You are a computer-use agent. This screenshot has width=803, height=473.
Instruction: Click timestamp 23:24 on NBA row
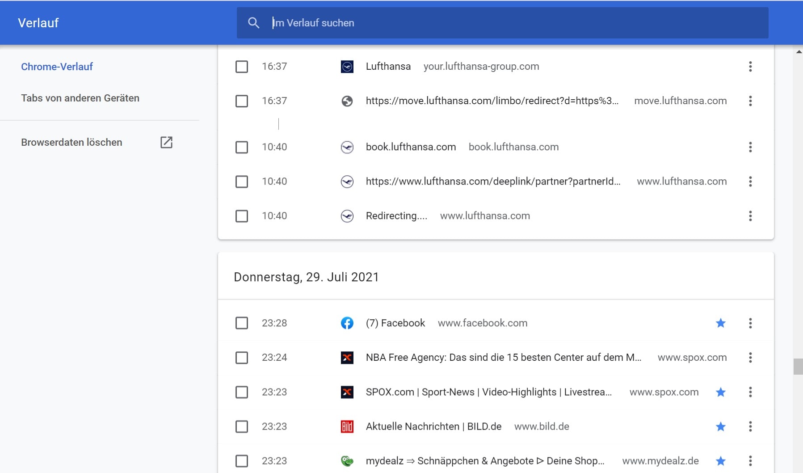tap(274, 358)
